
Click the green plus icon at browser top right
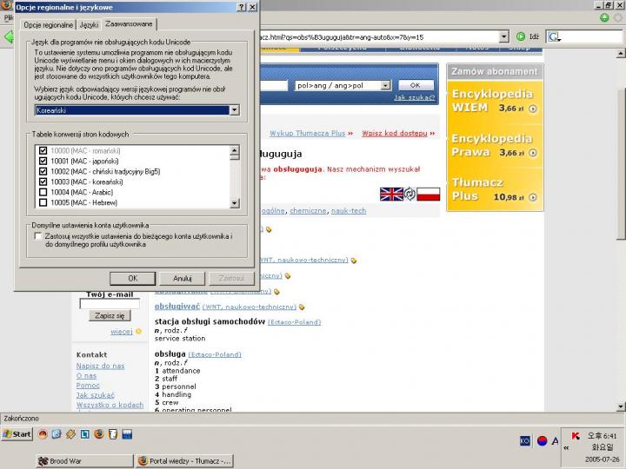click(604, 17)
